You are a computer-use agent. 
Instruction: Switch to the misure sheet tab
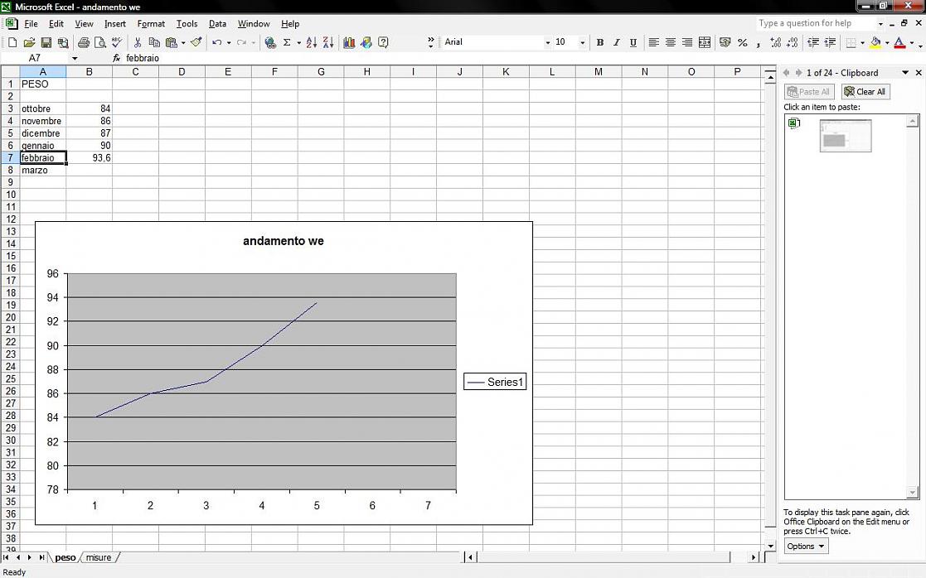[x=98, y=557]
